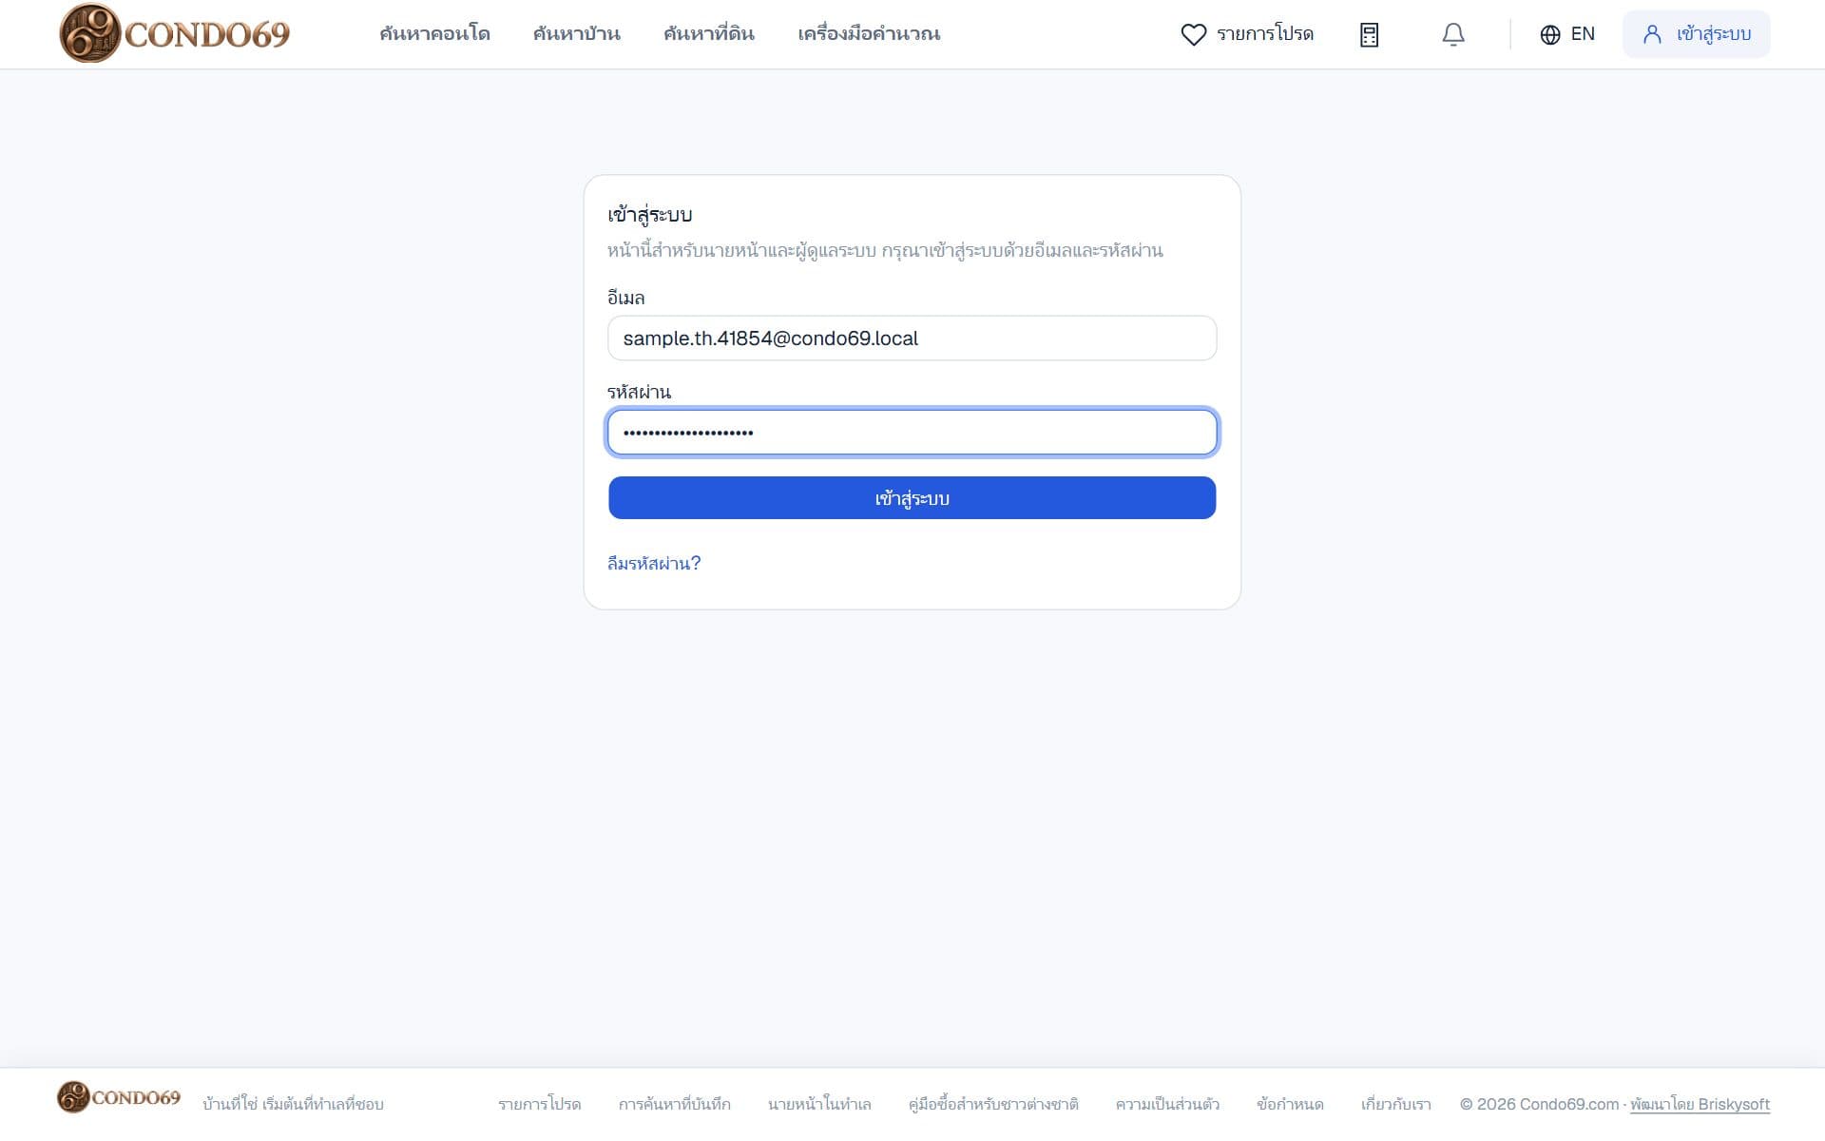Click the footer Condo69 logo
The image size is (1825, 1141).
coord(119,1097)
